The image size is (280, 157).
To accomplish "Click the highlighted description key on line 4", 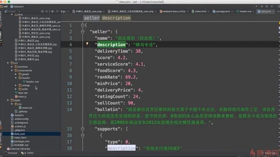I will (111, 44).
